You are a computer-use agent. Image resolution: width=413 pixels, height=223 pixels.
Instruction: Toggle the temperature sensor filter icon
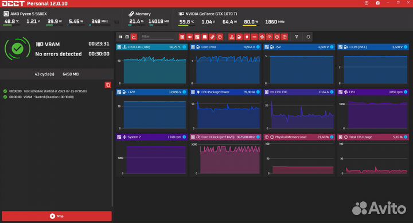[232, 37]
